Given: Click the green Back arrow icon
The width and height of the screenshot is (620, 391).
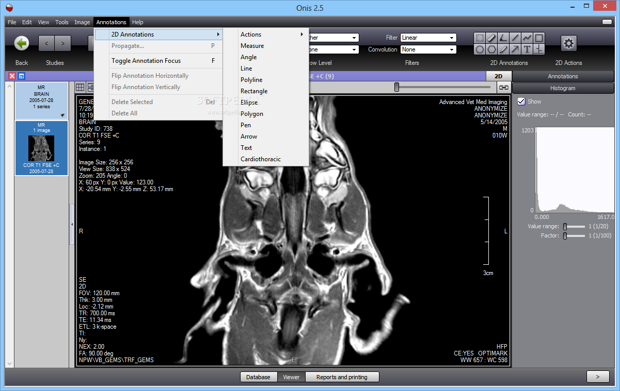Looking at the screenshot, I should [22, 44].
